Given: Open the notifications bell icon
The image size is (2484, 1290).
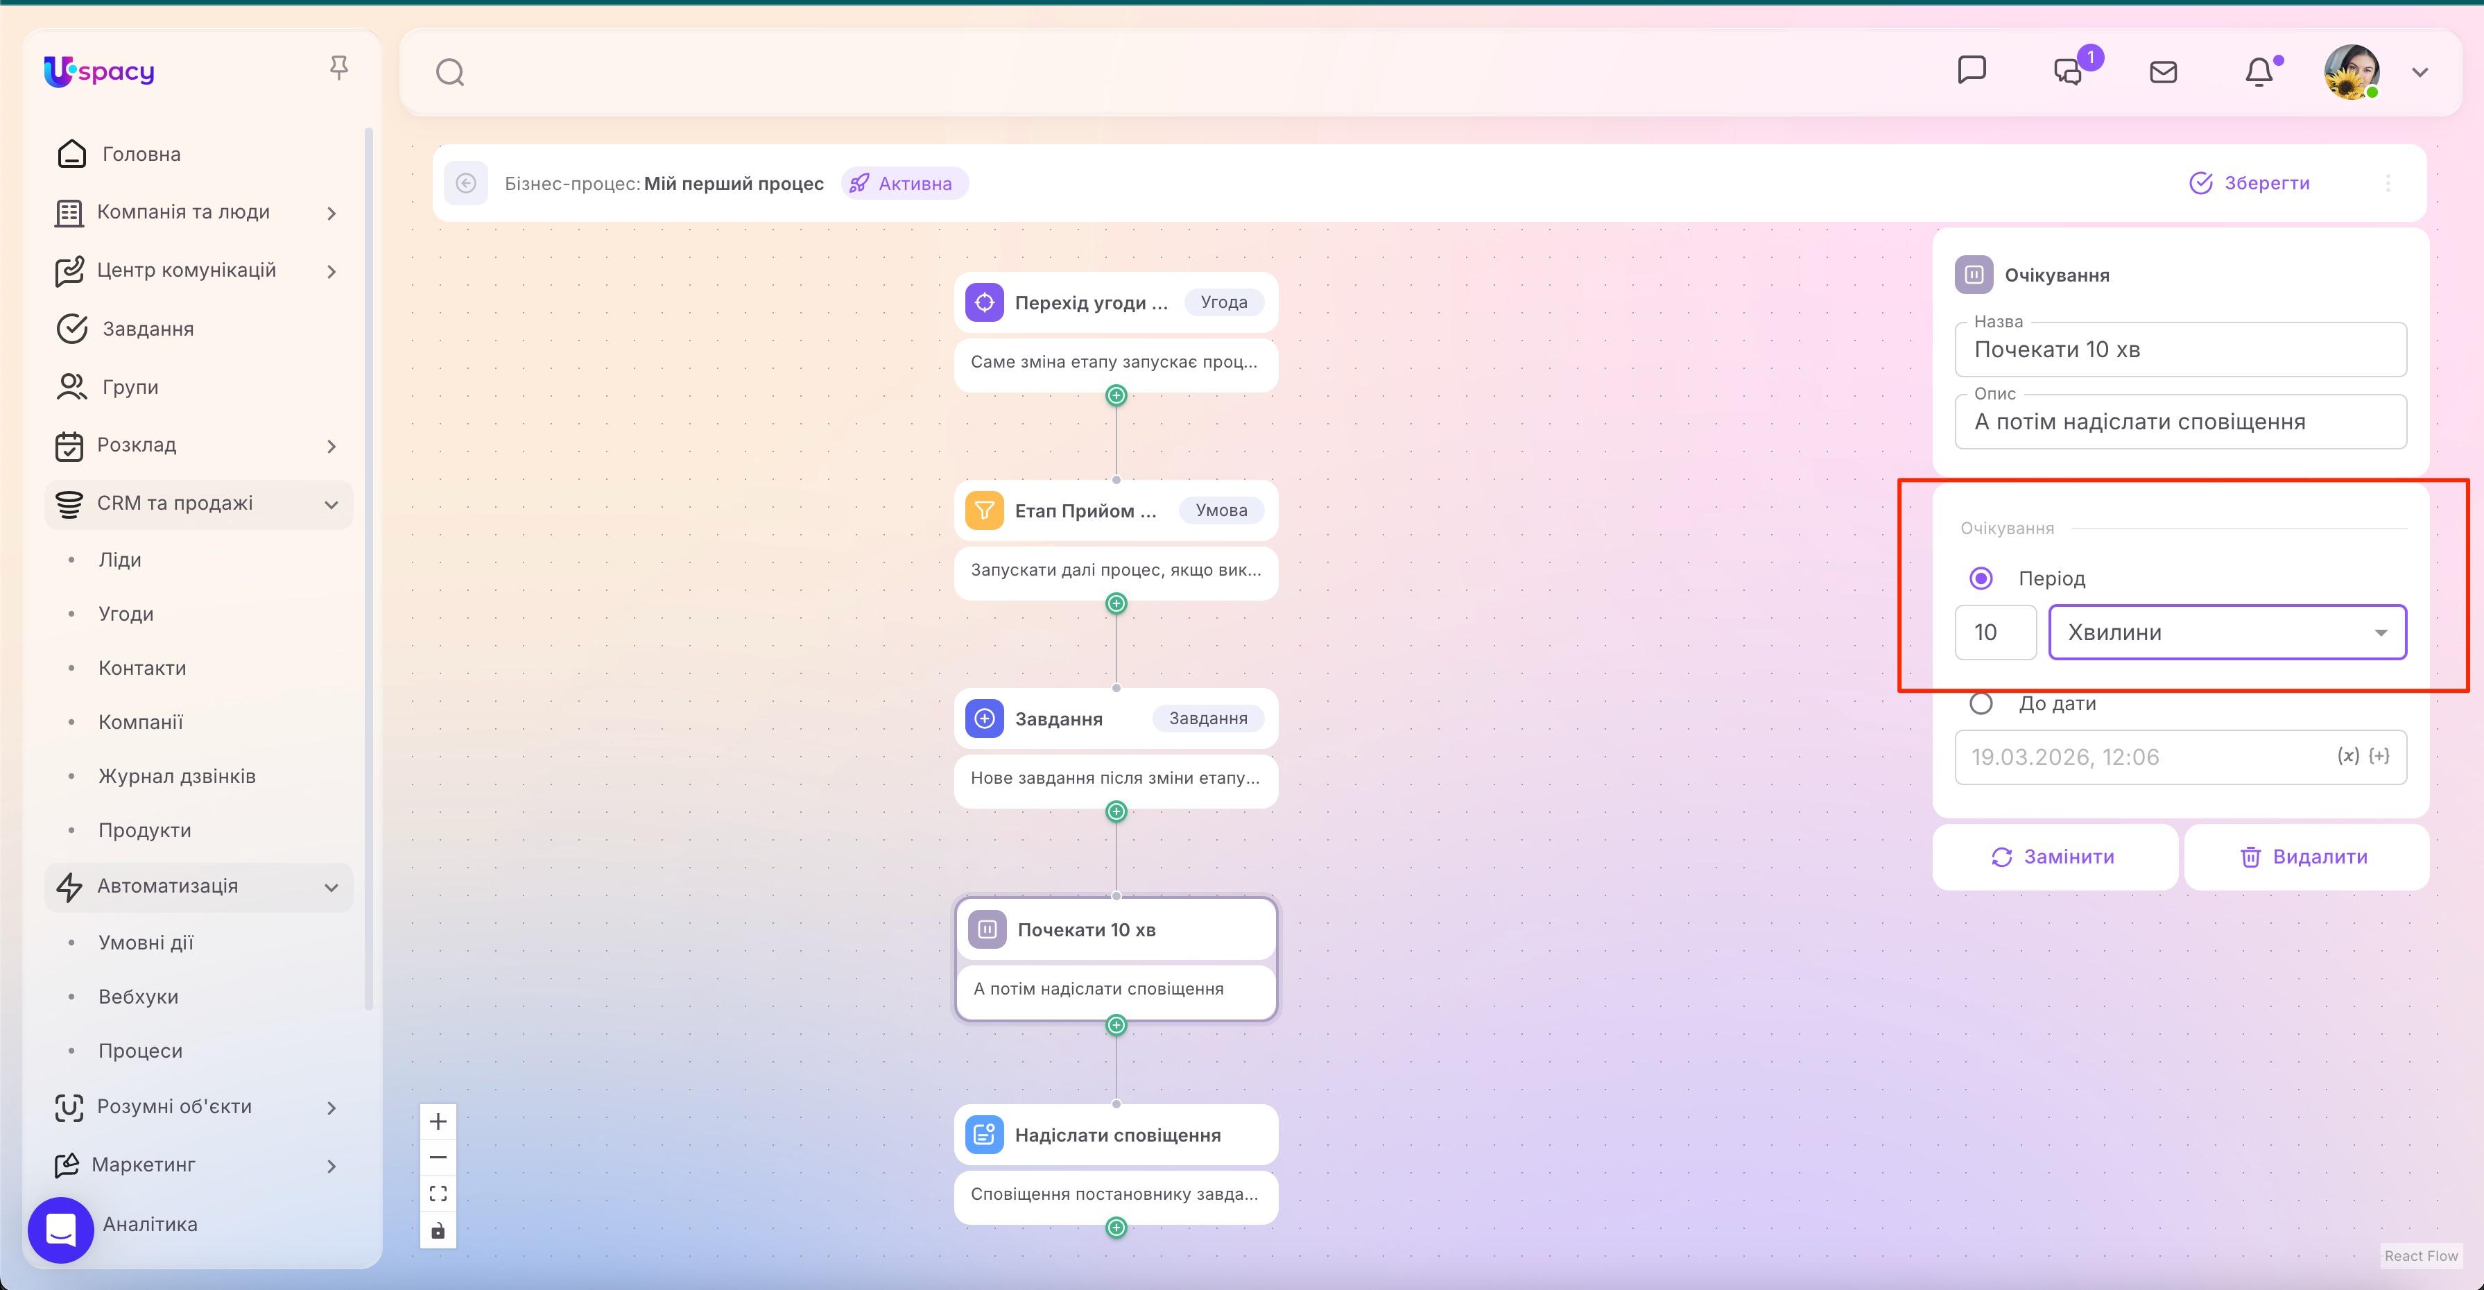Looking at the screenshot, I should pos(2260,70).
